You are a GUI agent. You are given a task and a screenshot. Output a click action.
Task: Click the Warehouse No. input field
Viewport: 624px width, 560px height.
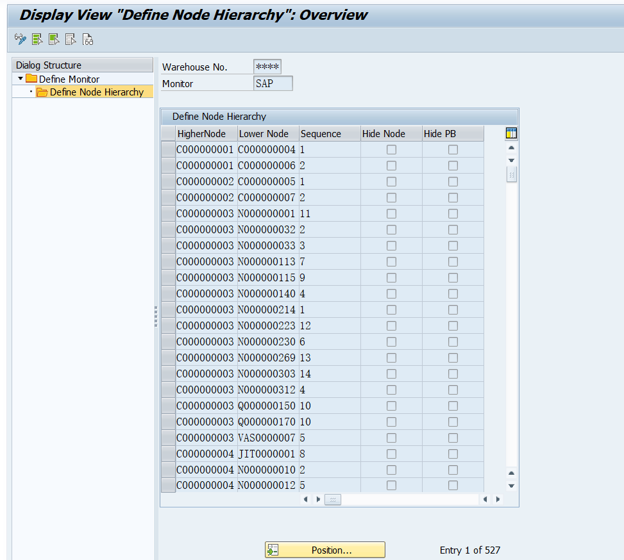click(x=267, y=67)
